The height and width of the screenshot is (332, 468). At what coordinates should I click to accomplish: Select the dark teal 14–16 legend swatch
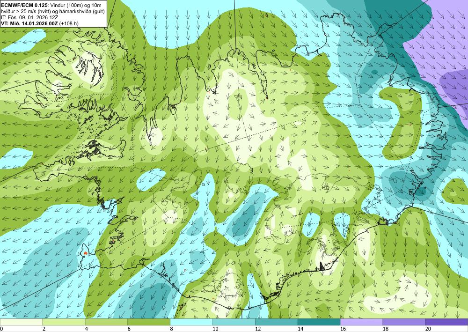pos(319,322)
